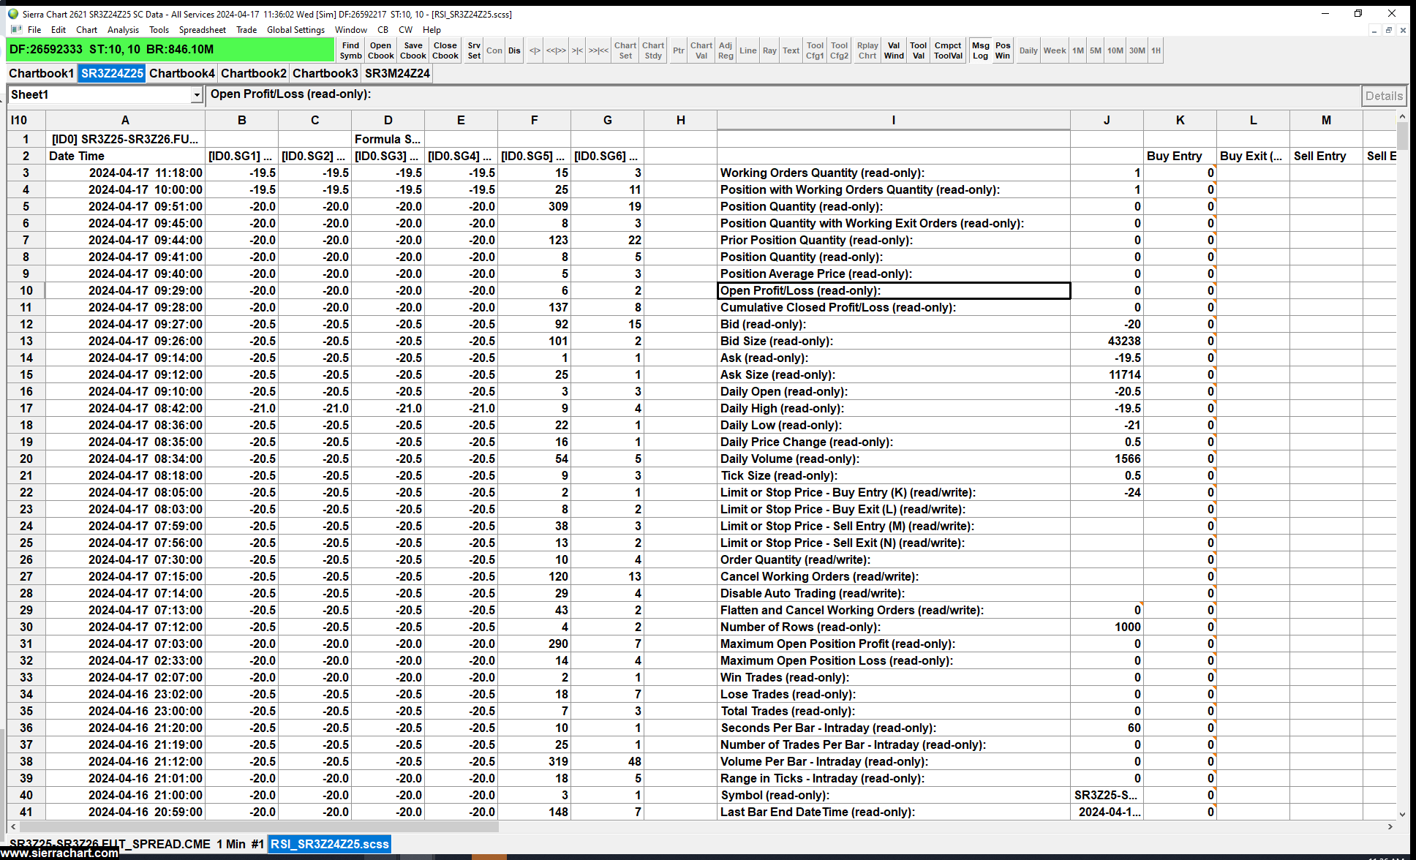Click the Details button

(1384, 96)
